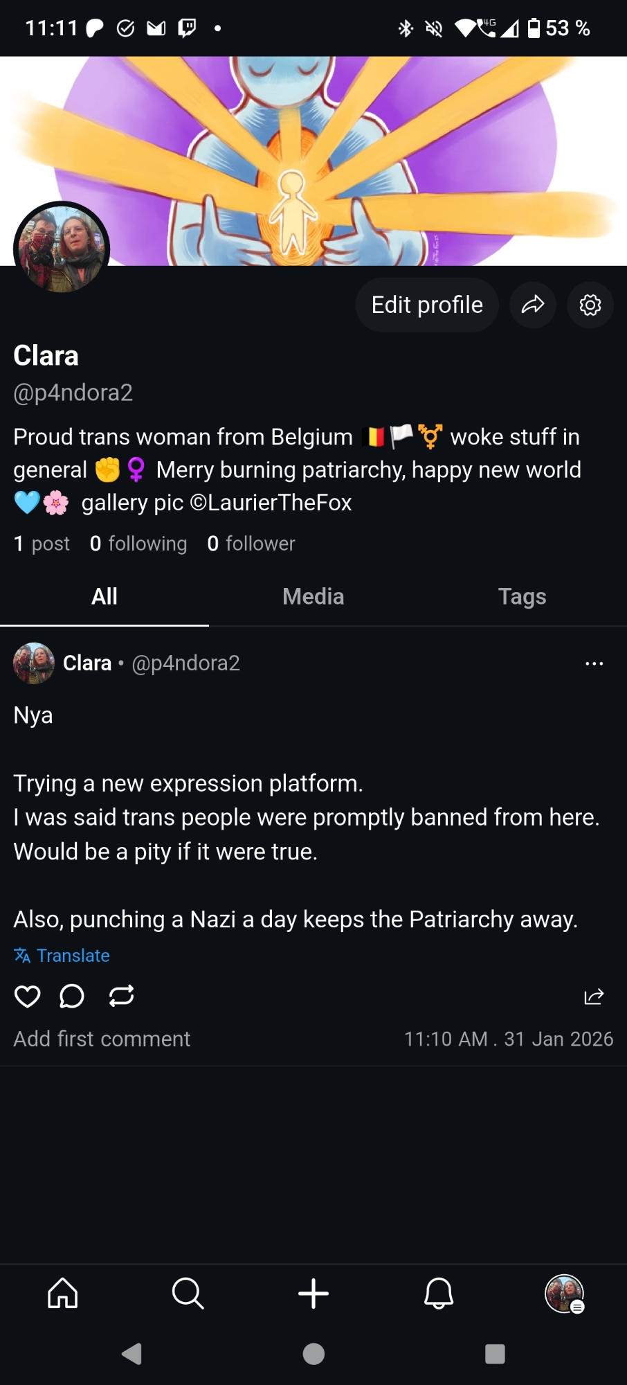Create a new post with plus
Image resolution: width=627 pixels, height=1385 pixels.
click(313, 1293)
